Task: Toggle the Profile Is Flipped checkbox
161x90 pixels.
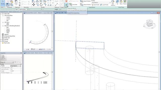Action: pos(11,73)
